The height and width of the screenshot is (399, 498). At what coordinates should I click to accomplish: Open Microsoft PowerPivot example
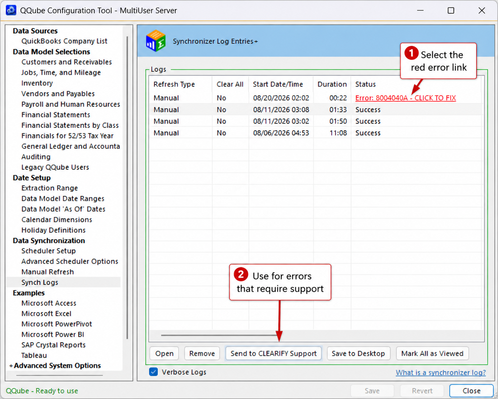[x=56, y=324]
